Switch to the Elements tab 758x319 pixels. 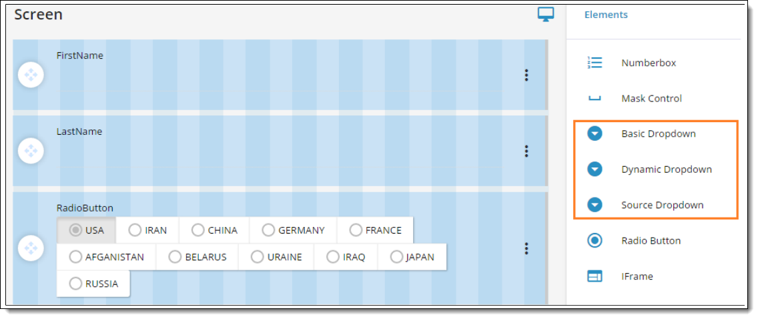tap(606, 15)
